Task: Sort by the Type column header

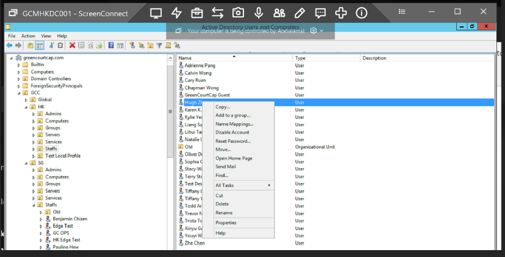Action: [327, 58]
